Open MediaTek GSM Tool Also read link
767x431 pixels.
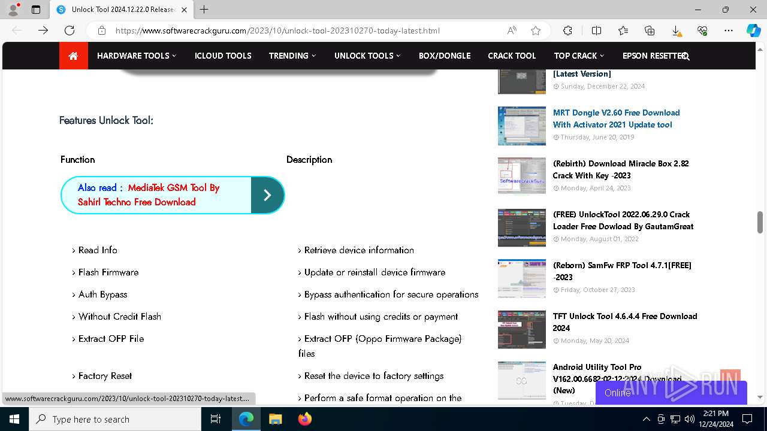tap(149, 195)
